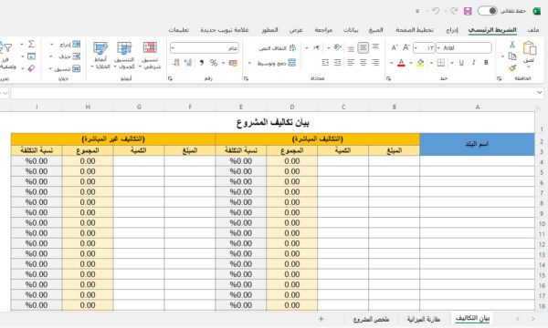Switch to the Formulas tab (الصيغ)

coord(376,30)
